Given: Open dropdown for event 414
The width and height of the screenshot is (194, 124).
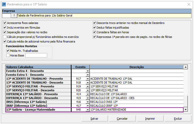Looking at the screenshot, I should [88, 94].
